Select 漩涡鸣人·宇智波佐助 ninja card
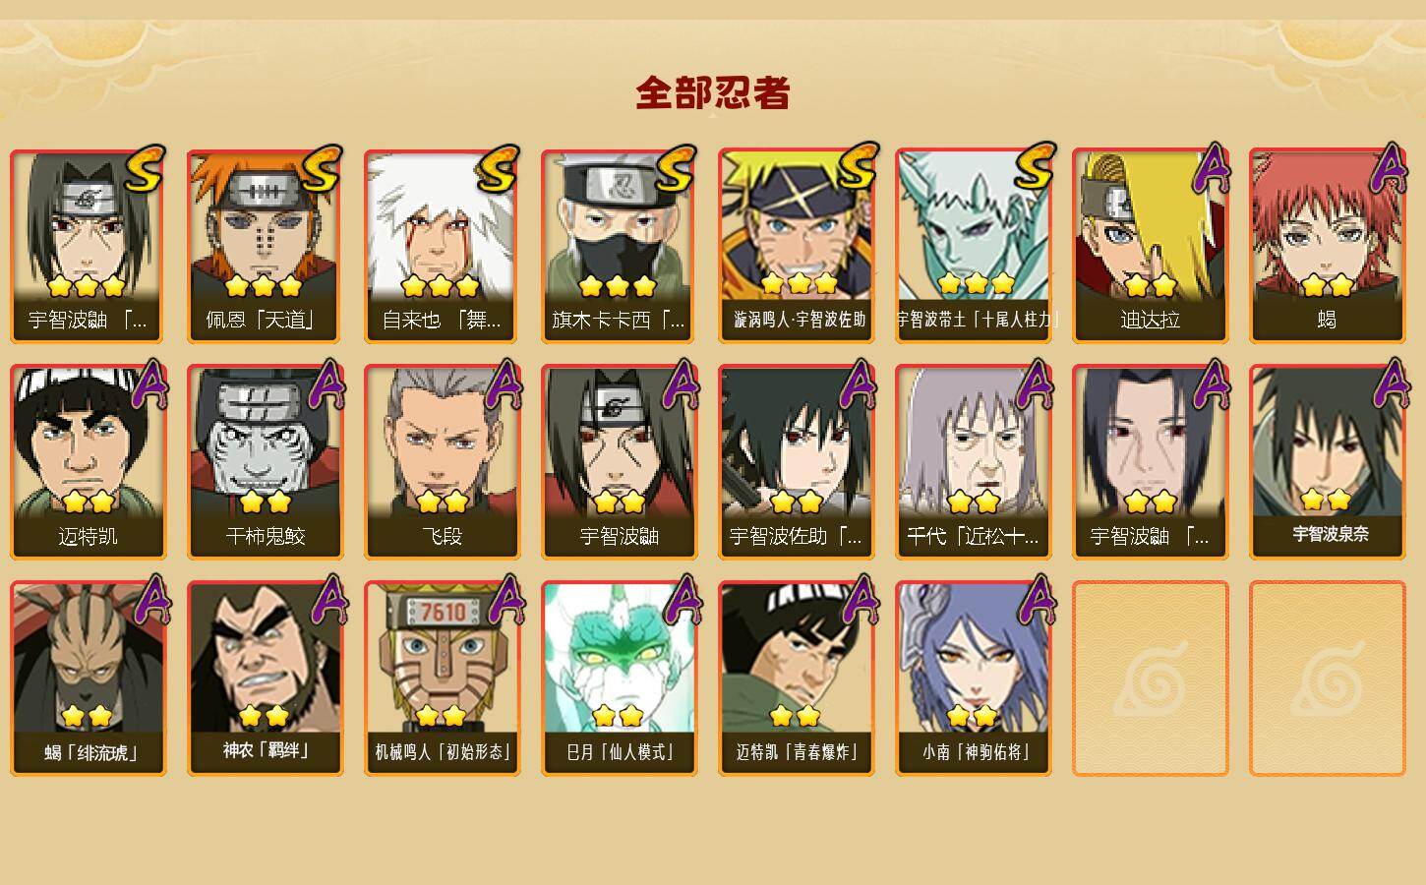Viewport: 1426px width, 885px height. pos(796,246)
